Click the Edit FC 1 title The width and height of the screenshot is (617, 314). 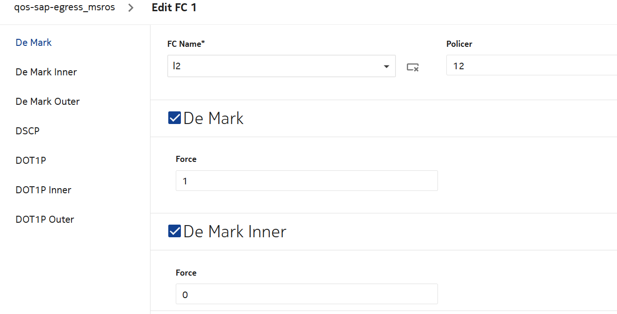tap(174, 8)
